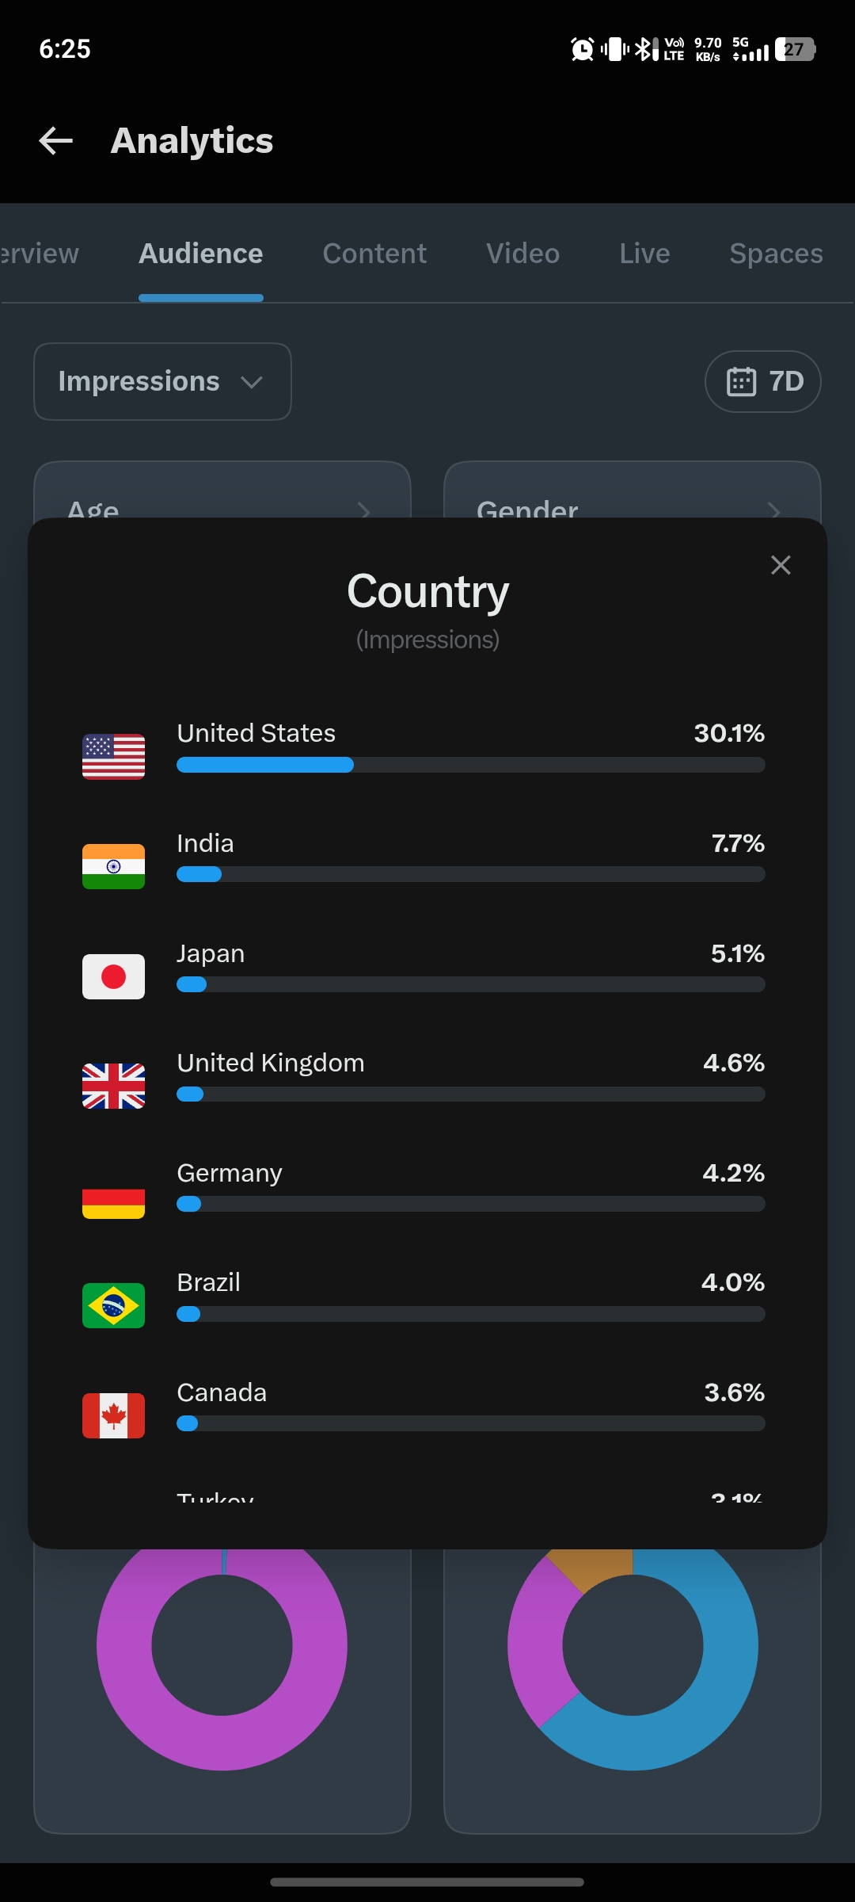Open the Spaces tab
The image size is (855, 1902).
(x=776, y=254)
